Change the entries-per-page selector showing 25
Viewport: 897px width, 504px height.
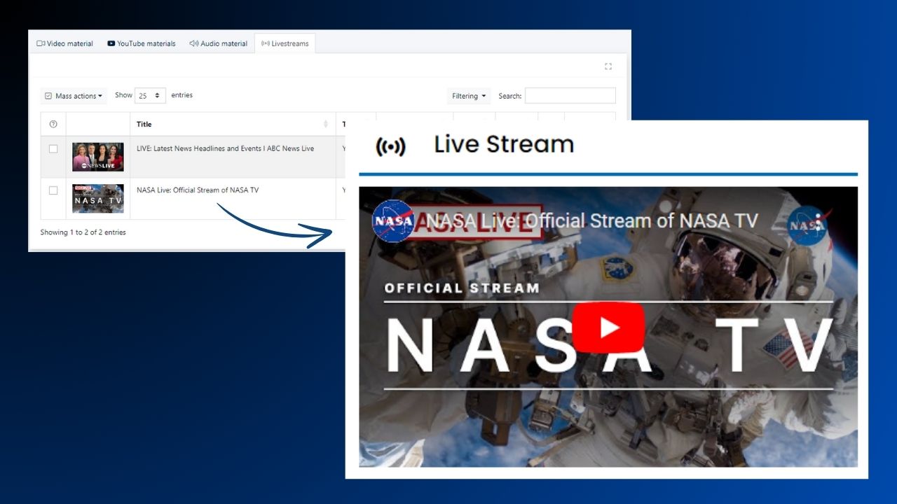[x=150, y=96]
